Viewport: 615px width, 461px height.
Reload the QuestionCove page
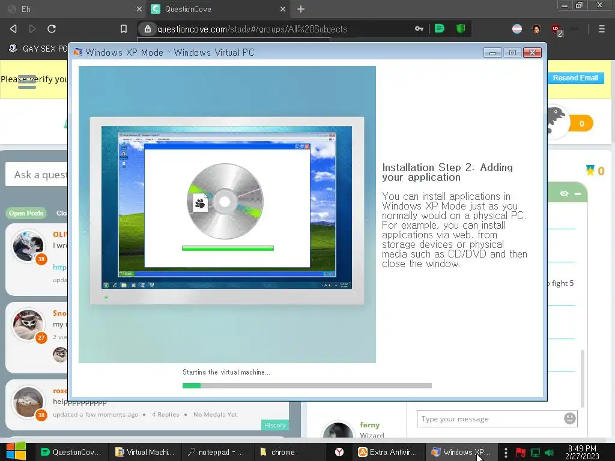[52, 29]
